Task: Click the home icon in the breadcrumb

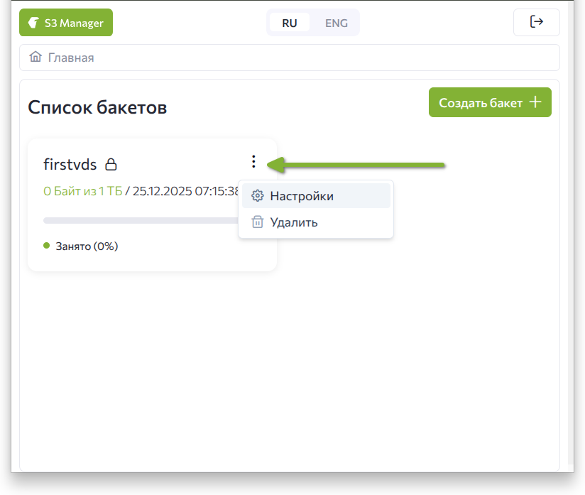Action: 35,58
